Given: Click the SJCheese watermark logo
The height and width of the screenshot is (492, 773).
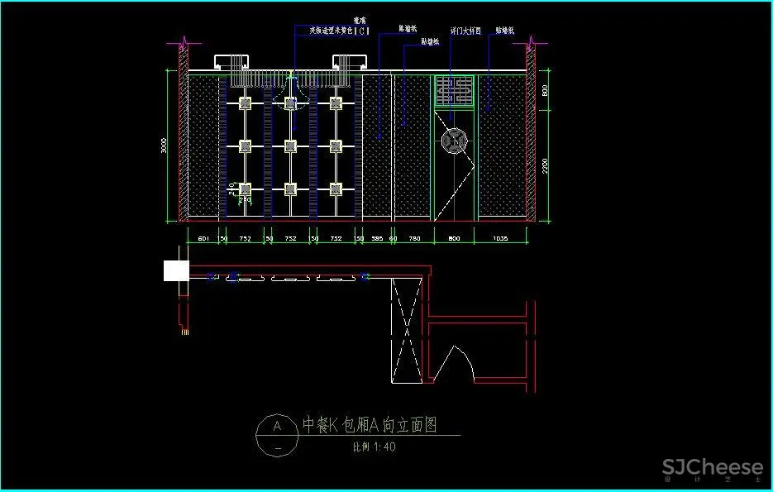Looking at the screenshot, I should point(713,469).
